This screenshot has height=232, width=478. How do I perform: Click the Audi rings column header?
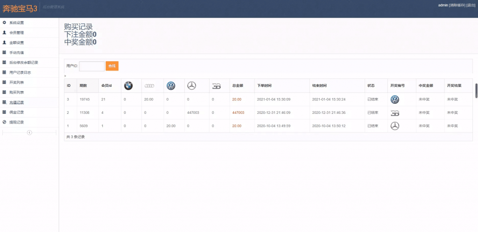pyautogui.click(x=149, y=86)
